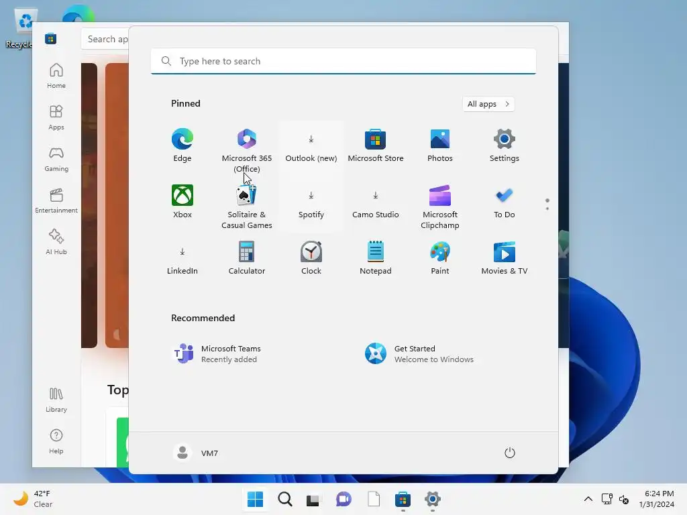Image resolution: width=687 pixels, height=515 pixels.
Task: Launch the Calculator app
Action: pos(247,259)
